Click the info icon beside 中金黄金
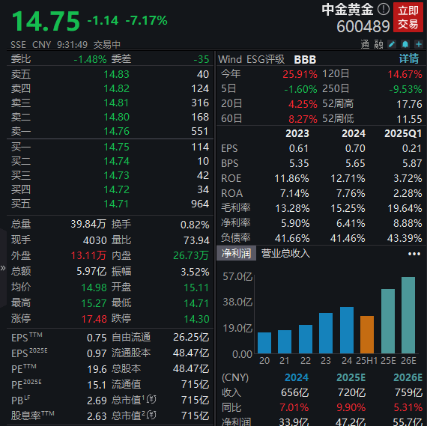The width and height of the screenshot is (427, 426). [x=383, y=9]
